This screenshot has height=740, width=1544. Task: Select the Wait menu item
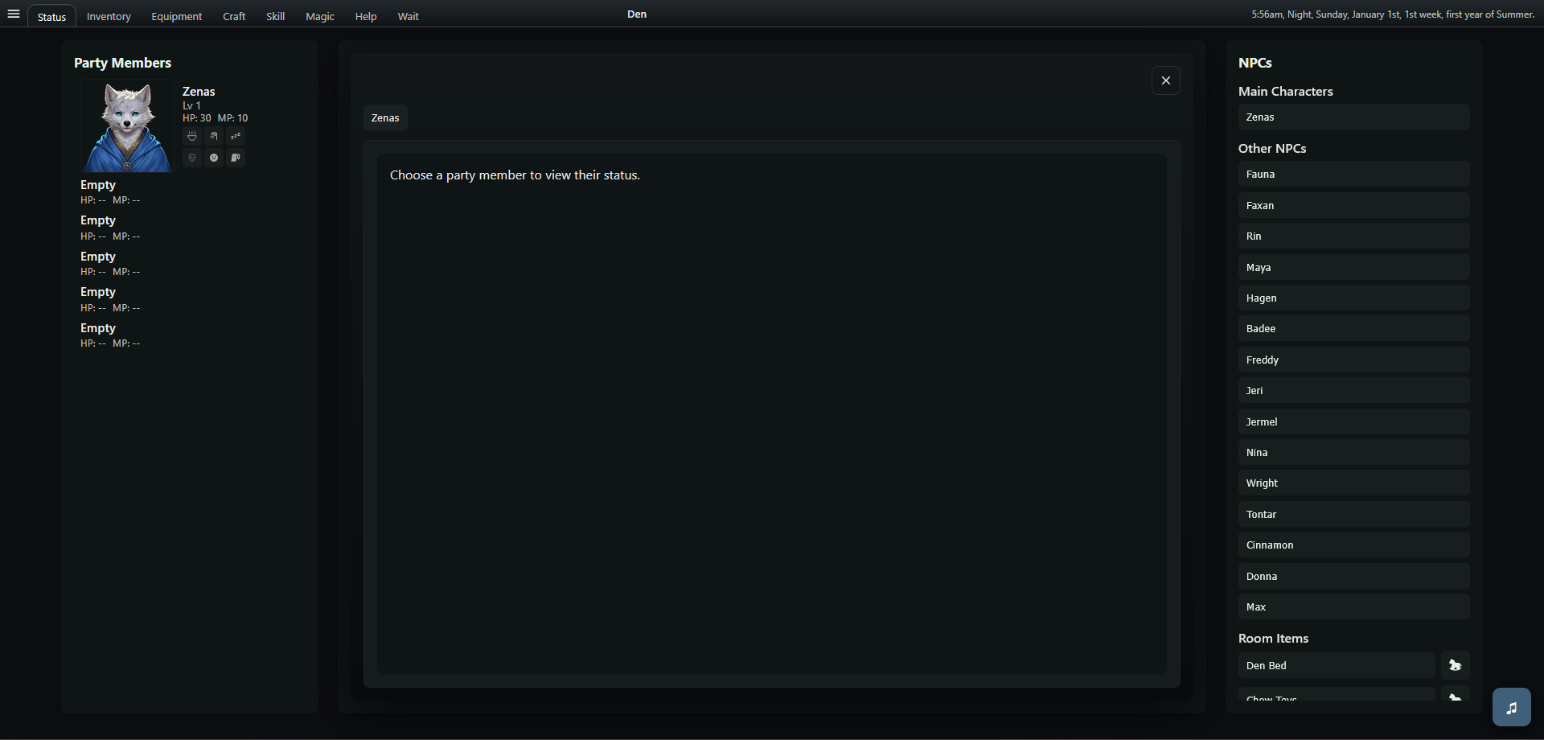pyautogui.click(x=409, y=16)
